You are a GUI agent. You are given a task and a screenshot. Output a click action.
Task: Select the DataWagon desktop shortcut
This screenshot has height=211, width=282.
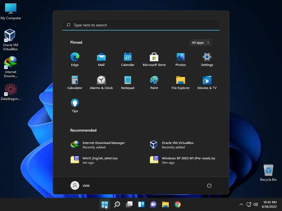(x=11, y=92)
